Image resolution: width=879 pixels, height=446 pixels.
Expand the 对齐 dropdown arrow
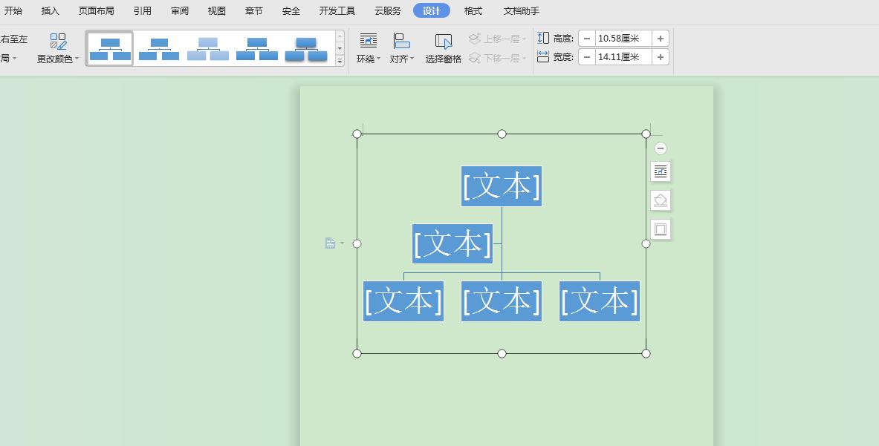412,59
